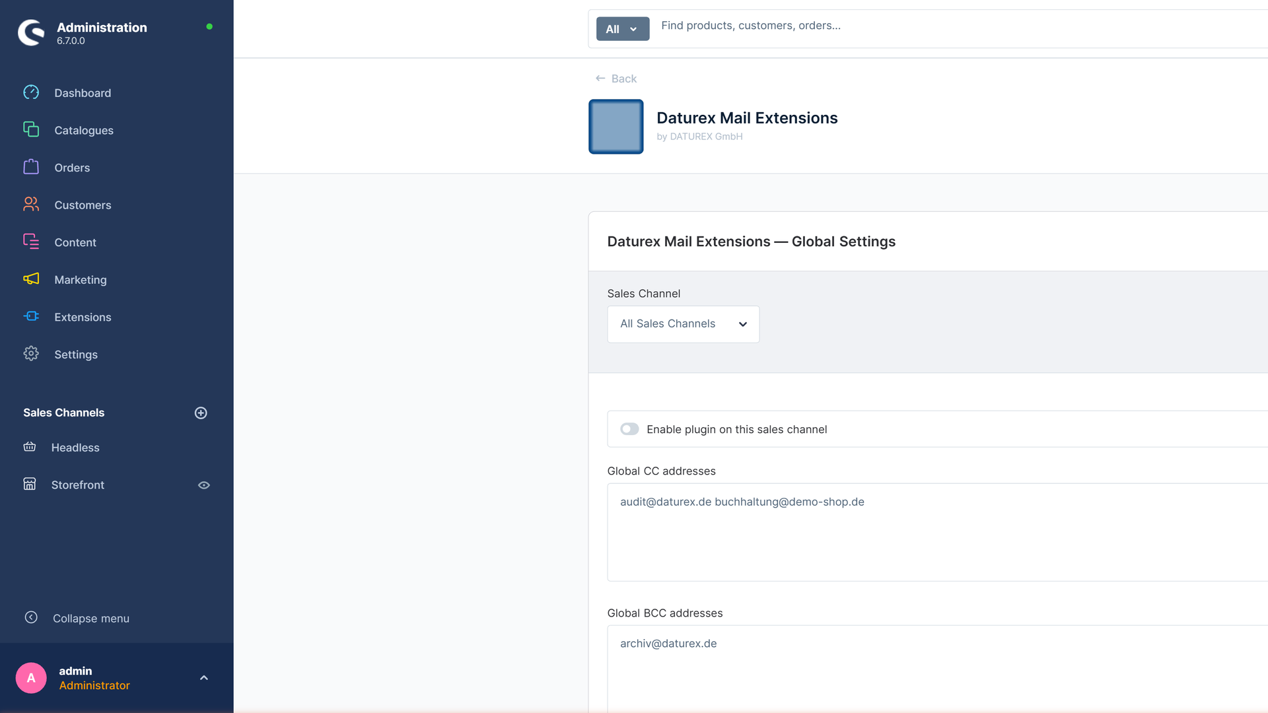The width and height of the screenshot is (1268, 713).
Task: Click the Sales Channels section heading
Action: point(63,413)
